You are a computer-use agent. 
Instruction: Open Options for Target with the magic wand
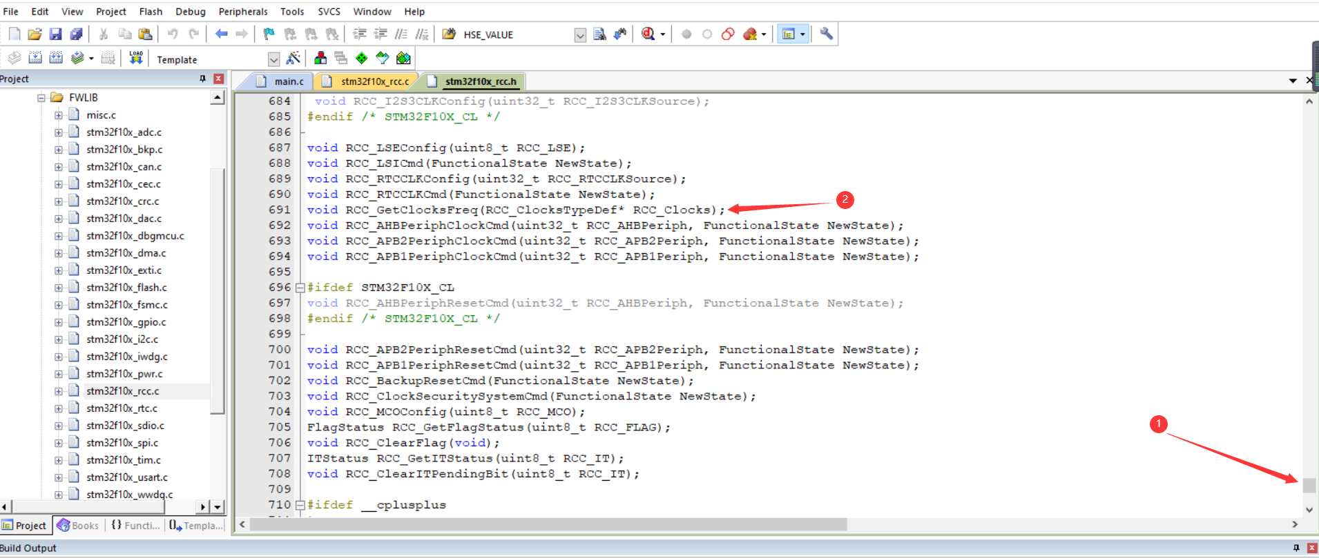pyautogui.click(x=293, y=58)
